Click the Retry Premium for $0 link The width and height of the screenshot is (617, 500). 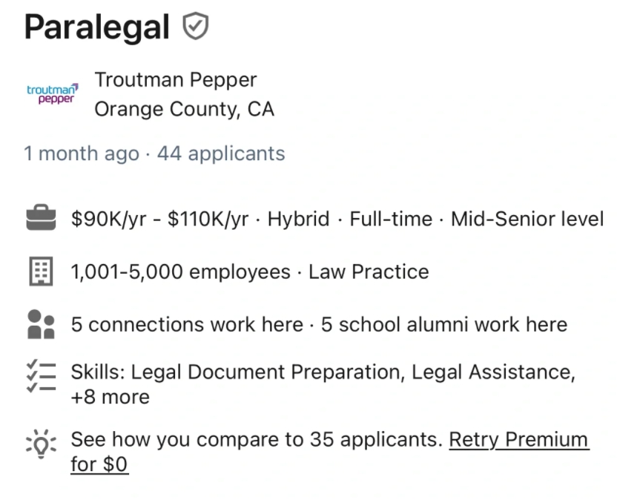click(518, 440)
